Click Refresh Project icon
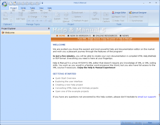Image resolution: width=160 pixels, height=125 pixels. coord(73,21)
